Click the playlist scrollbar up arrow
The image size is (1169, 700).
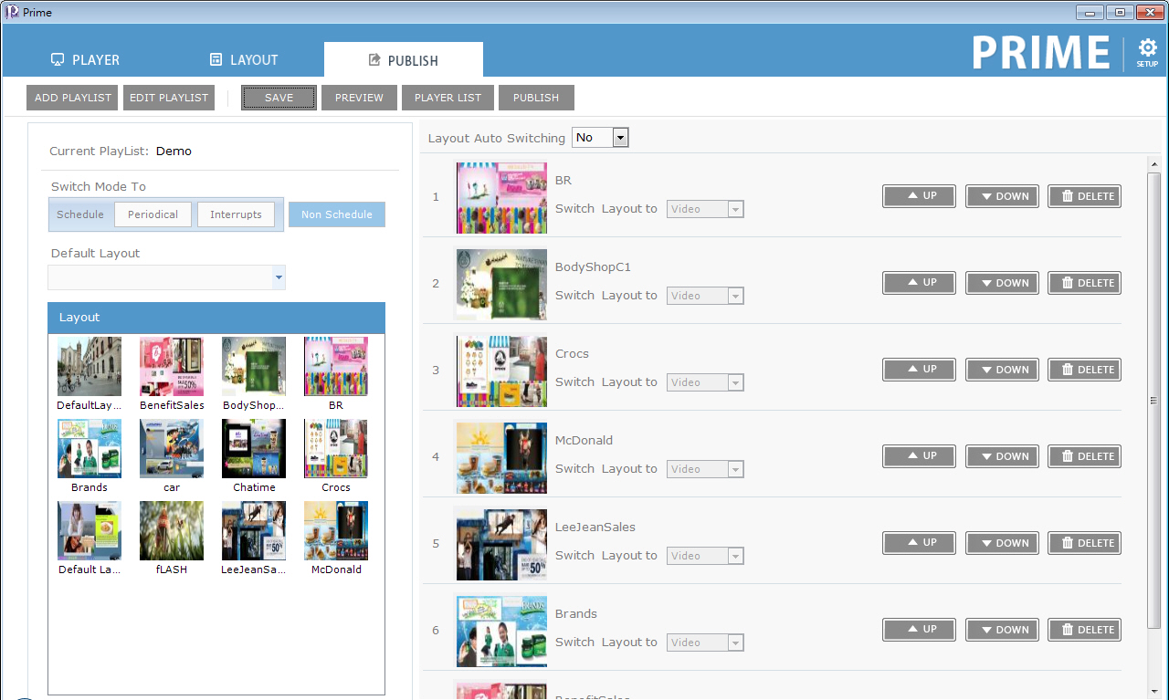pos(1154,163)
